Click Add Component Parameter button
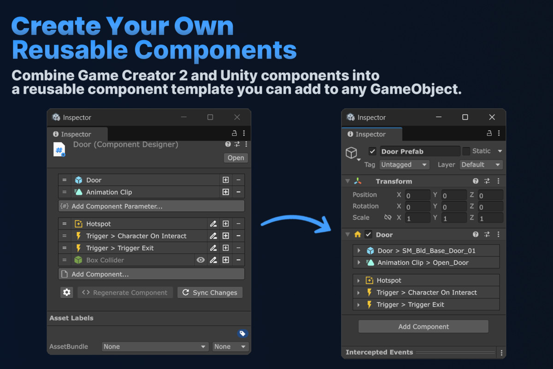Viewport: 553px width, 369px height. (151, 206)
